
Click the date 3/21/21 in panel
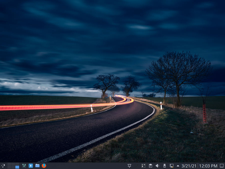pyautogui.click(x=189, y=166)
